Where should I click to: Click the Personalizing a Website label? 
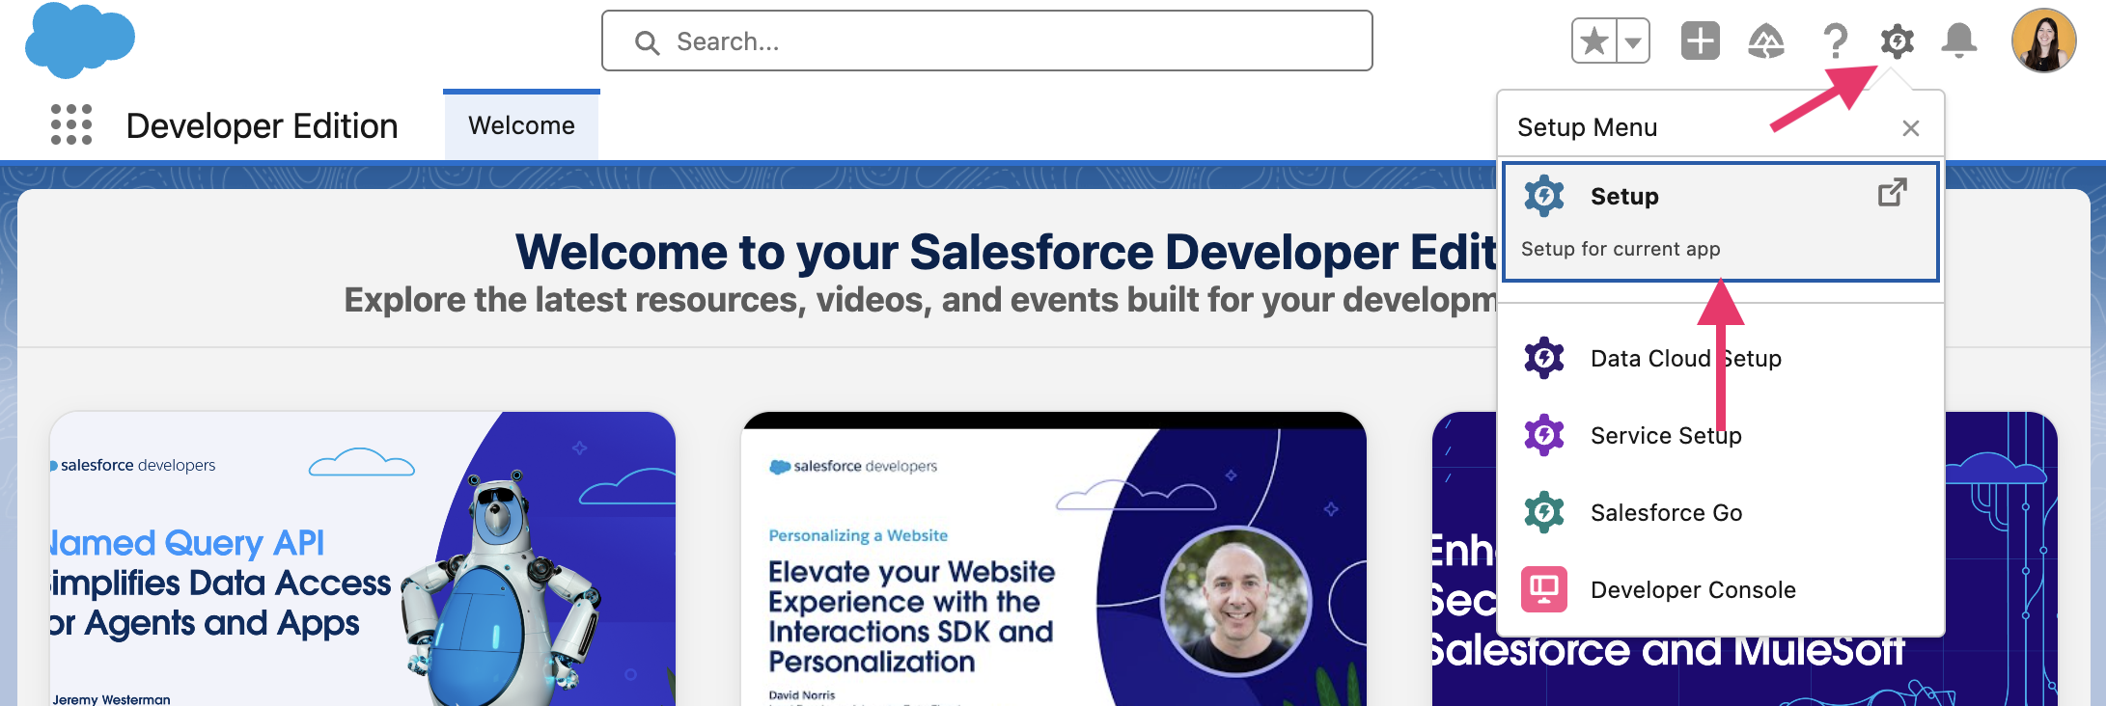(858, 535)
